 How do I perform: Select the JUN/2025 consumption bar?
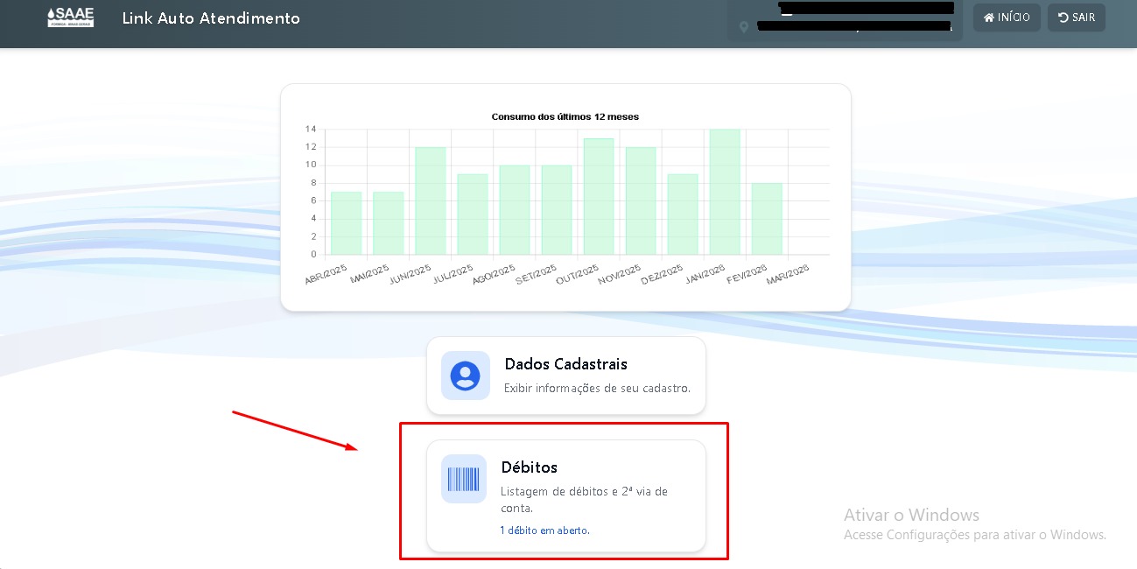(x=430, y=201)
